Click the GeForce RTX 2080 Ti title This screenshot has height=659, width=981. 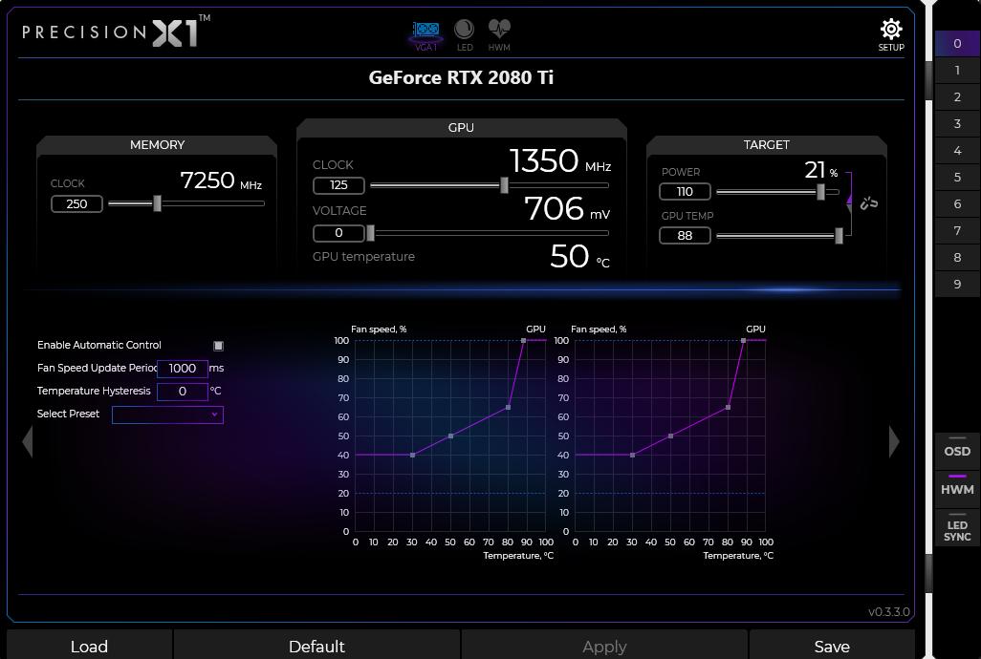[461, 77]
